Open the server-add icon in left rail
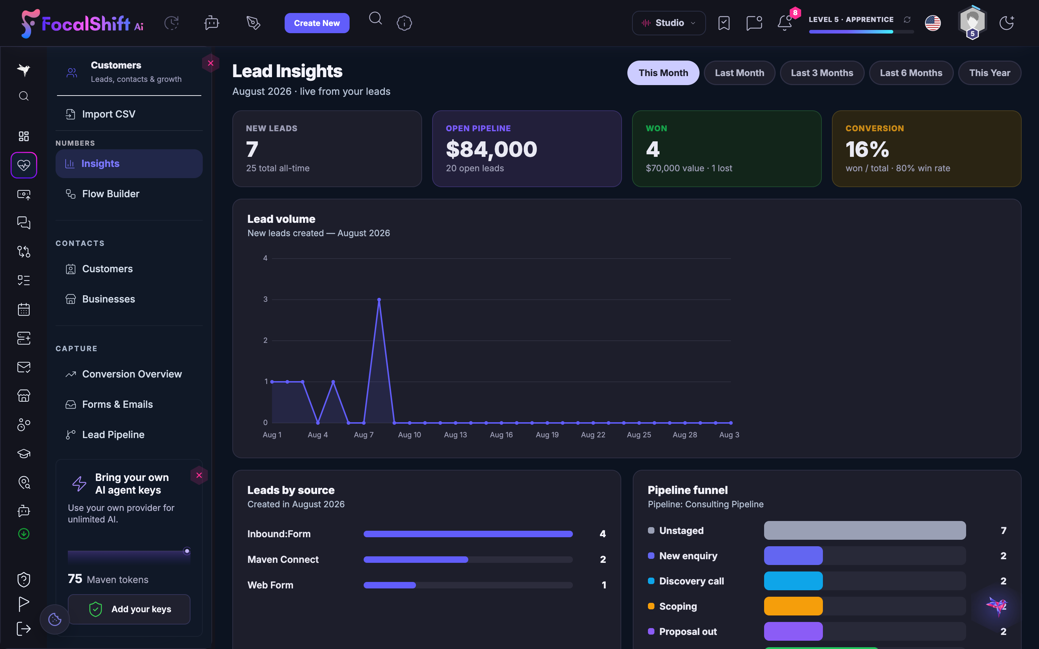This screenshot has height=649, width=1039. 24,338
